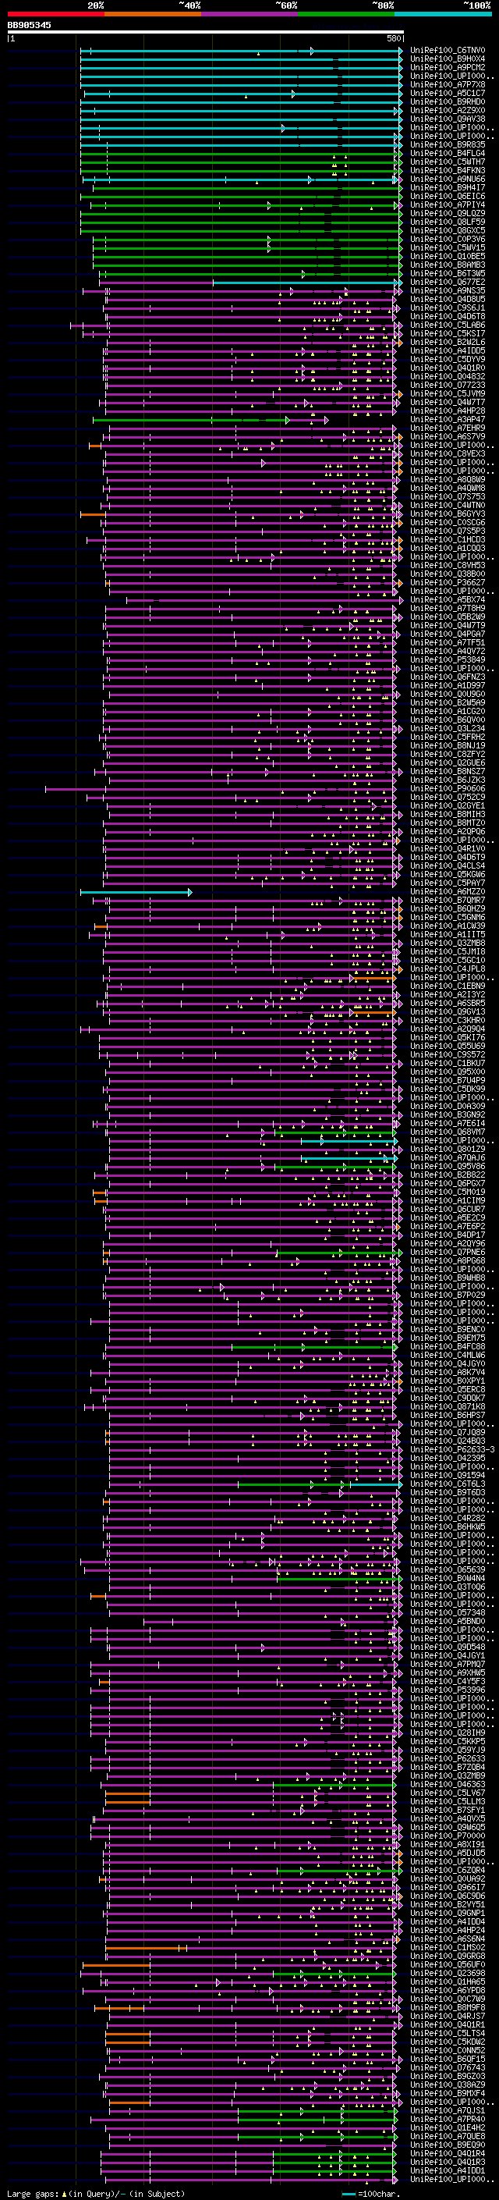Image resolution: width=499 pixels, height=2200 pixels.
Task: Click the green ~80% identity legend bar
Action: pyautogui.click(x=346, y=14)
